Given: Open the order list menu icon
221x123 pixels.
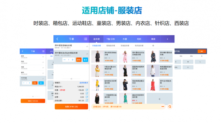Looking at the screenshot, I should (x=85, y=39).
